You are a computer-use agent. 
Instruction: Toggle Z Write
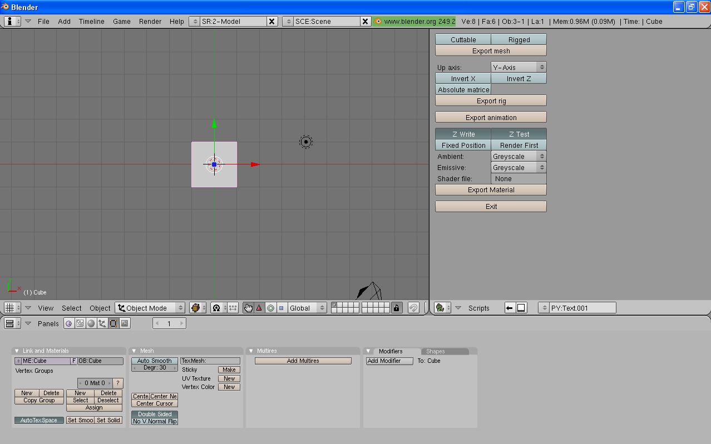pos(463,134)
